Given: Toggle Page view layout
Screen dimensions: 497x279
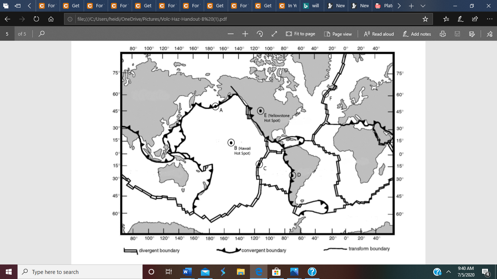Looking at the screenshot, I should tap(338, 33).
